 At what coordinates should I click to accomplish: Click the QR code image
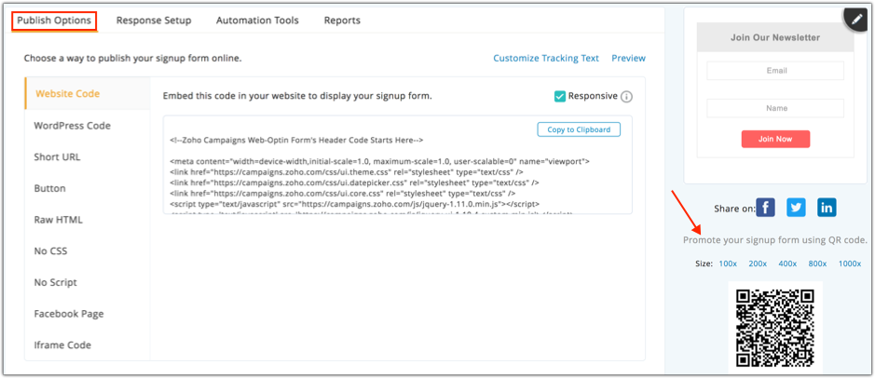click(x=775, y=329)
